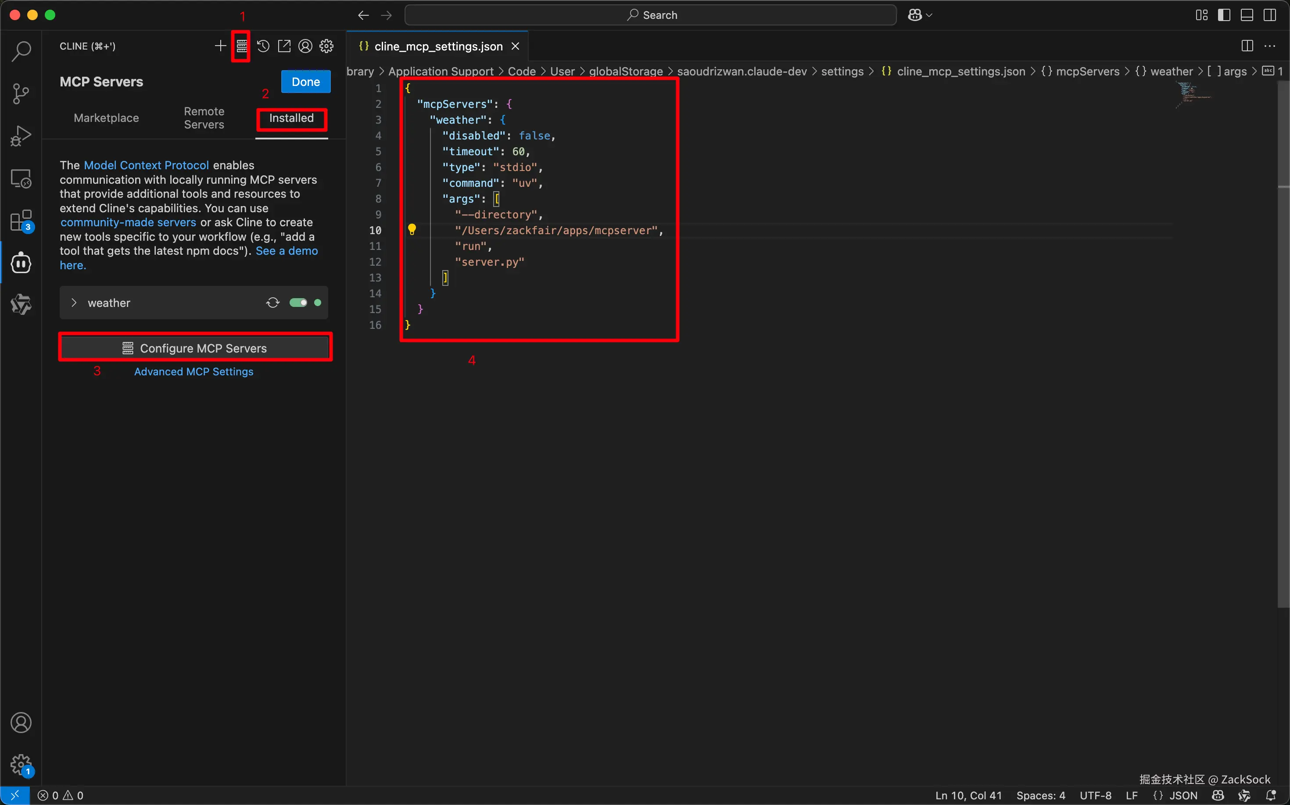Open the Advanced MCP Settings link
Screen dimensions: 1290x805
tap(193, 372)
